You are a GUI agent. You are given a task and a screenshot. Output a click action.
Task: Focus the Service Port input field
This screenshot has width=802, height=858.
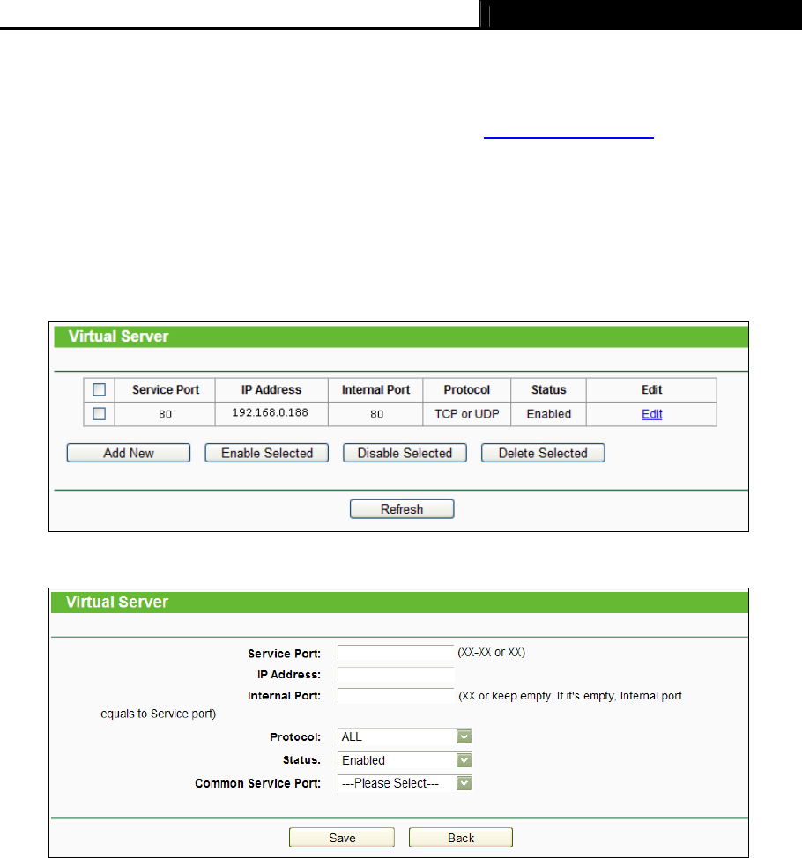pyautogui.click(x=396, y=652)
